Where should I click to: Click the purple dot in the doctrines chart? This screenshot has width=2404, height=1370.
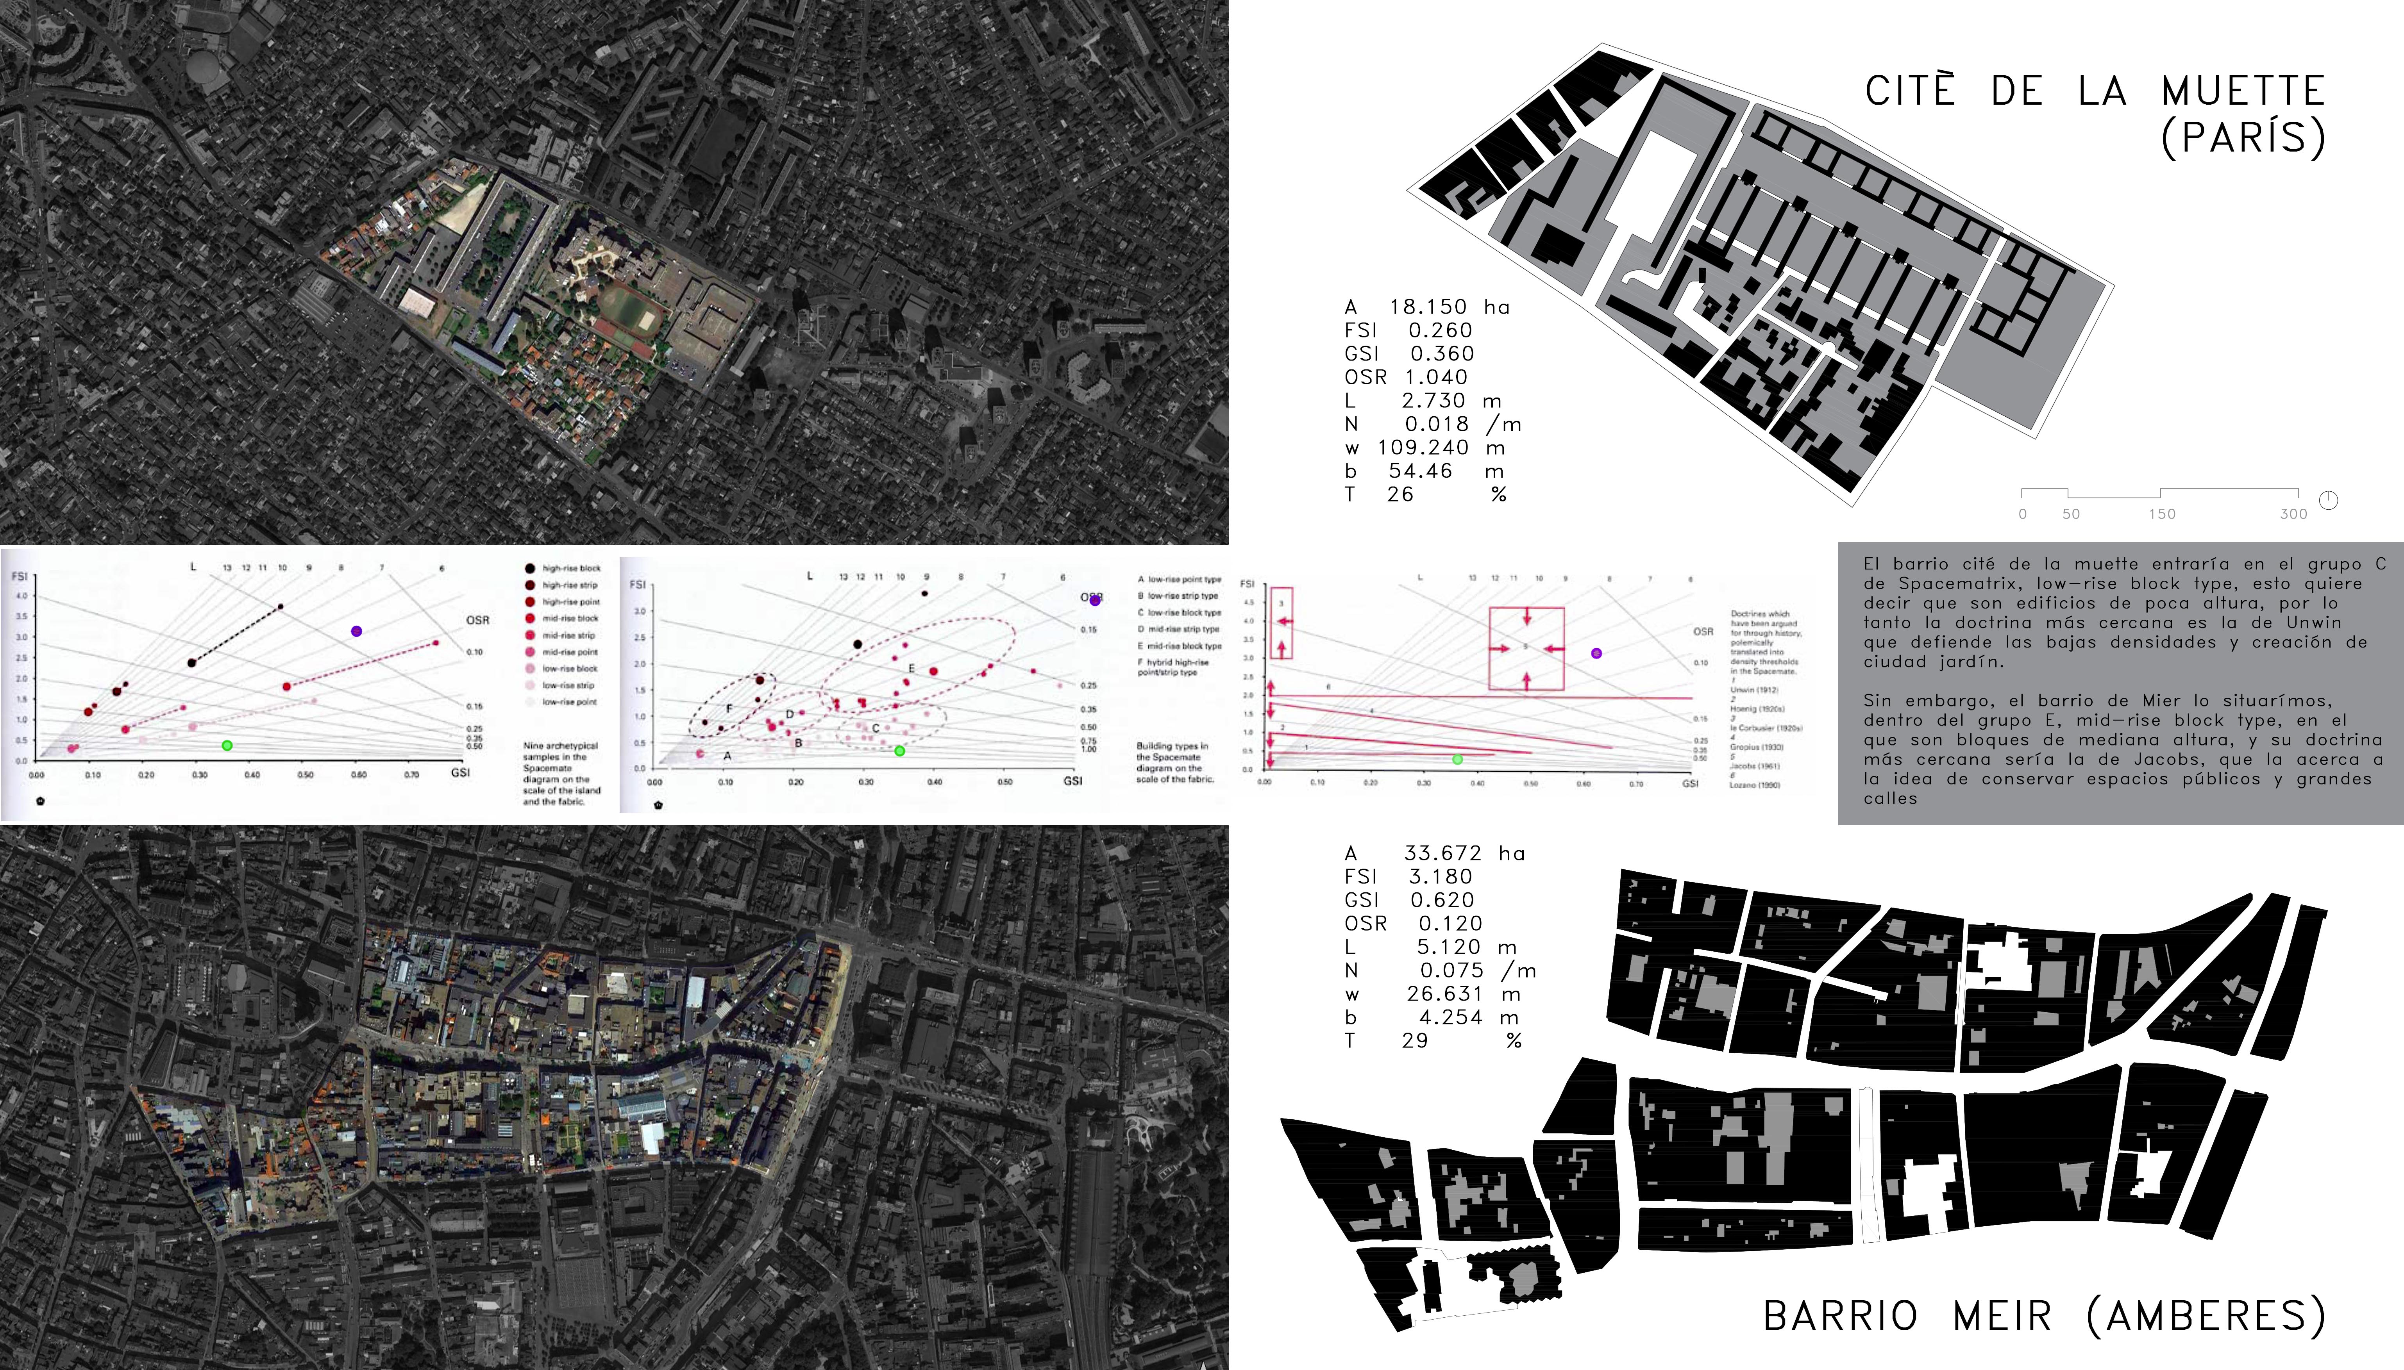click(1596, 653)
